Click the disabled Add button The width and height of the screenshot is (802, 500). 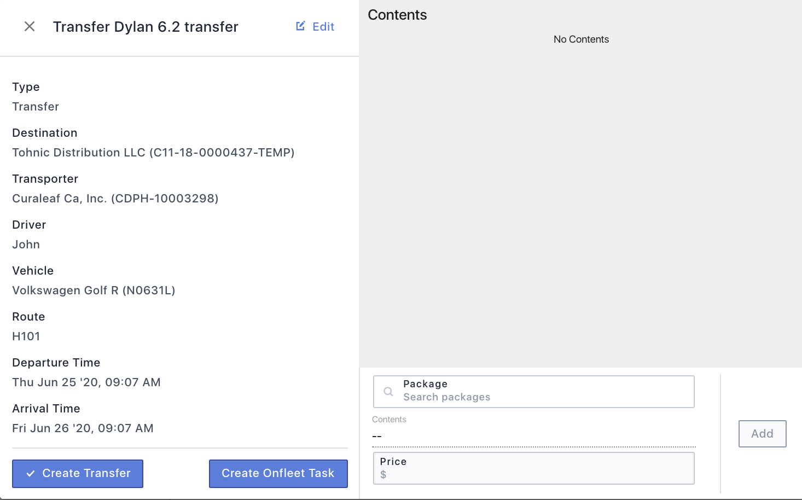[x=762, y=434]
